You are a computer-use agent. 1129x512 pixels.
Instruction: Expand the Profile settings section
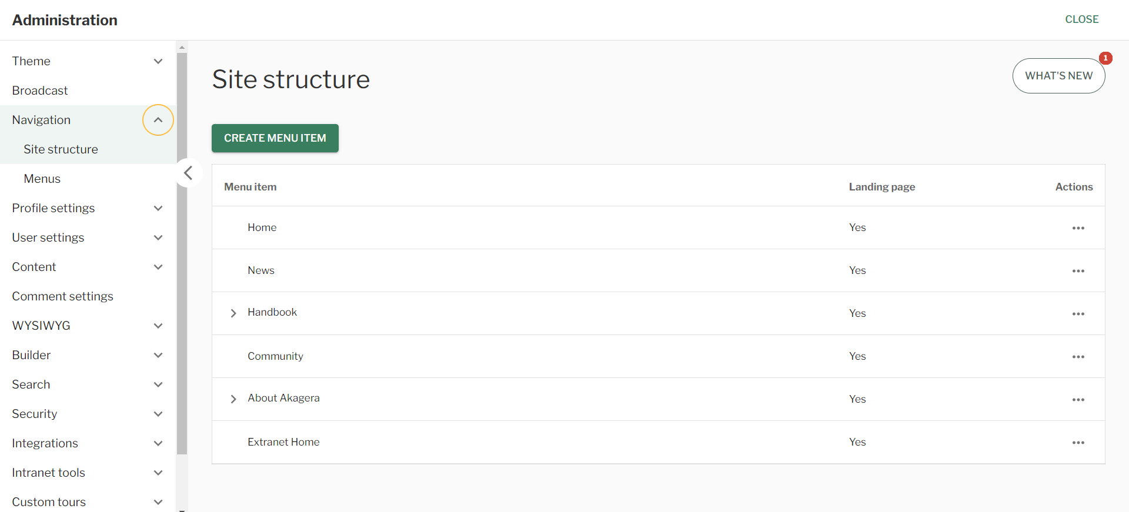[158, 208]
